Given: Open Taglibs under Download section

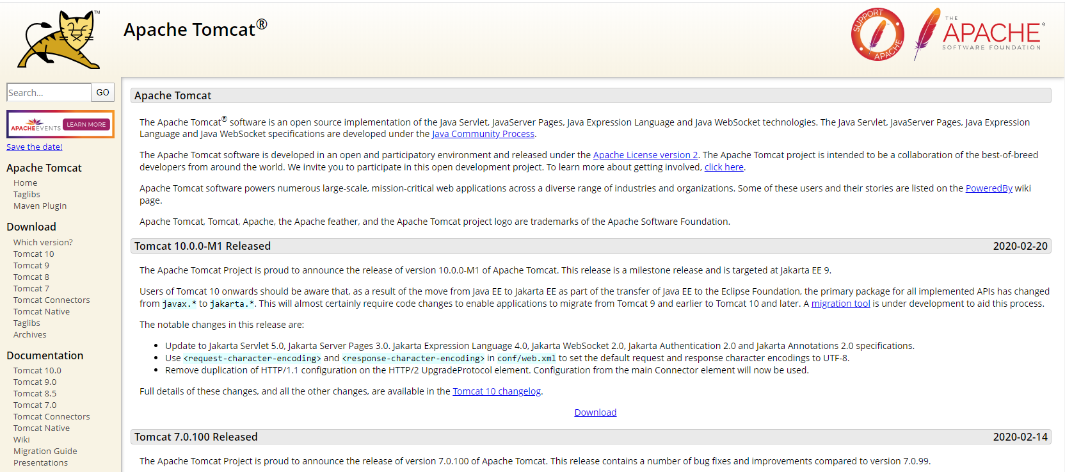Looking at the screenshot, I should [27, 323].
